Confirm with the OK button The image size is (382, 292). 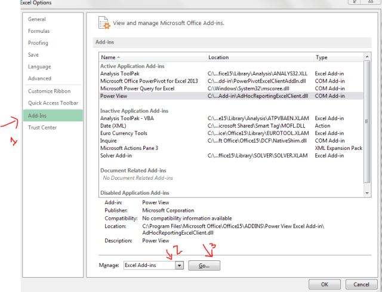click(x=325, y=284)
